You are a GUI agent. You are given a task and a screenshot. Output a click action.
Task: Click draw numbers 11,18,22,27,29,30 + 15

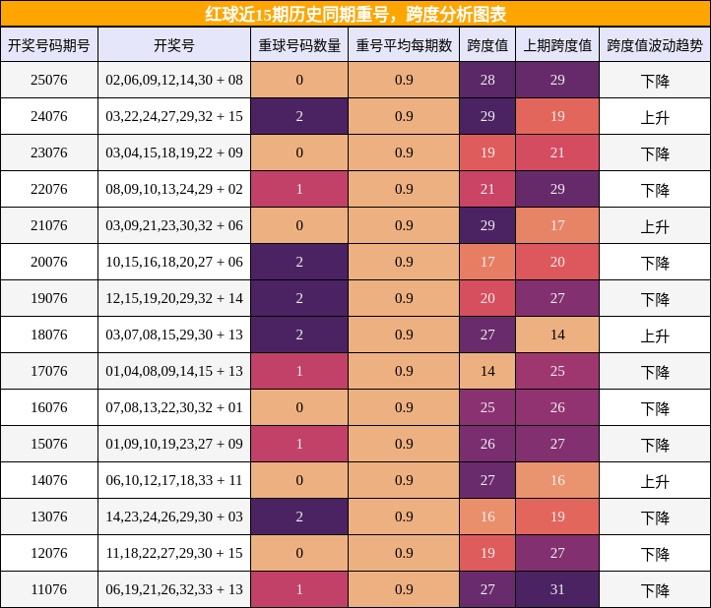pyautogui.click(x=174, y=553)
